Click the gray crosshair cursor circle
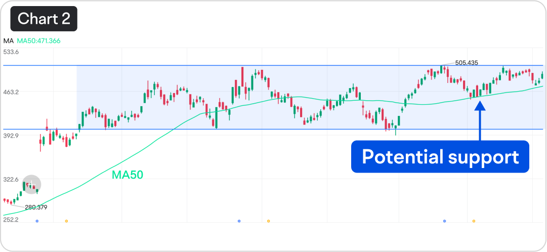Screen dimensions: 547x252 click(31, 184)
